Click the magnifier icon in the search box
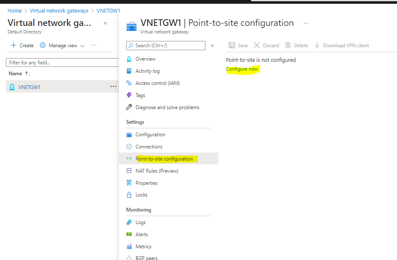 tap(131, 46)
